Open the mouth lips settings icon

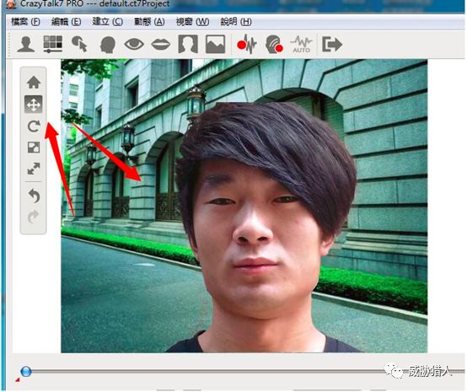161,45
